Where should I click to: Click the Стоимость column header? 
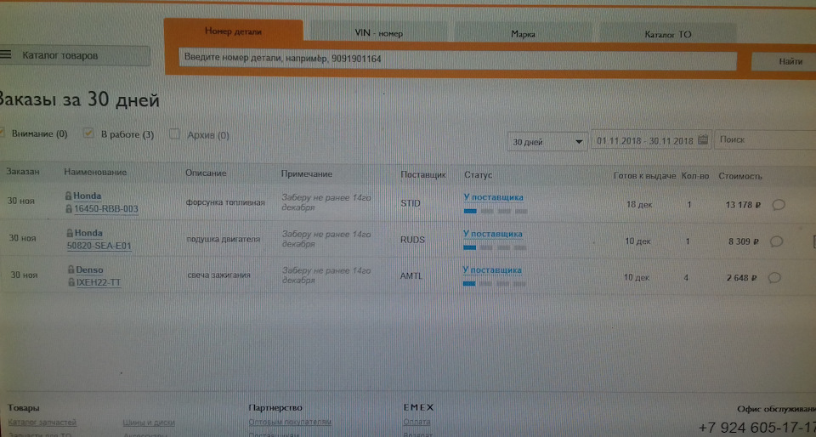click(740, 176)
